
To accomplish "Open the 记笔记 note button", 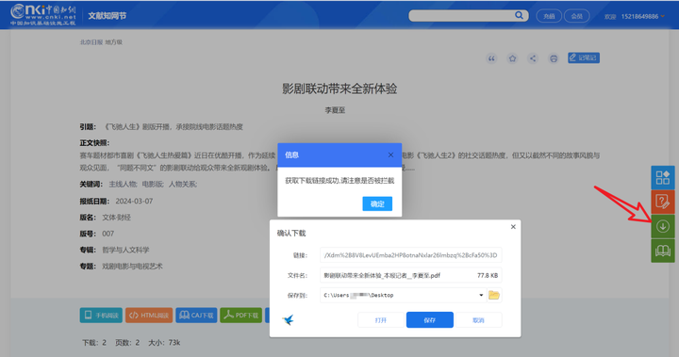I will click(x=584, y=57).
